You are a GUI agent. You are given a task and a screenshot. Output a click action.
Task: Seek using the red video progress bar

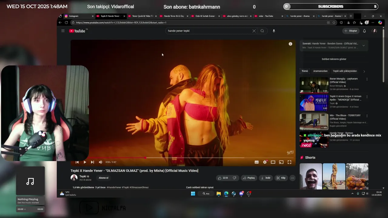click(x=183, y=158)
